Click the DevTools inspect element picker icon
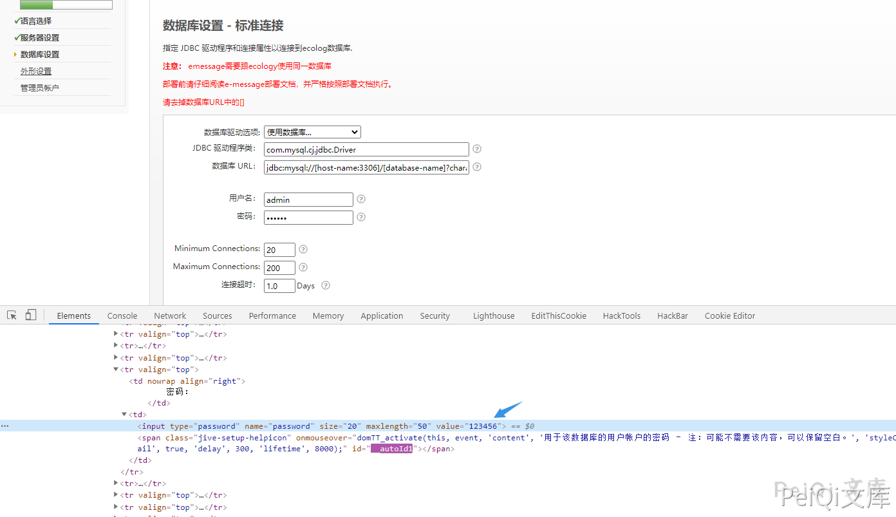Viewport: 896px width, 517px height. click(12, 315)
